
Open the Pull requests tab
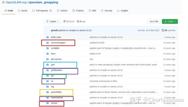(42, 11)
